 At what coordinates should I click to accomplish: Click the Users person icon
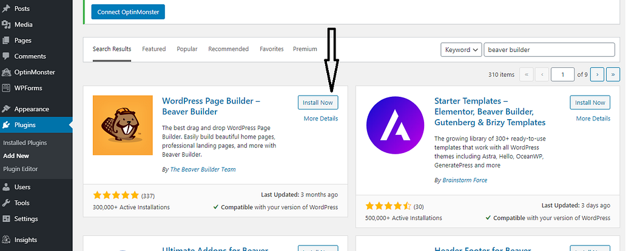(x=6, y=187)
